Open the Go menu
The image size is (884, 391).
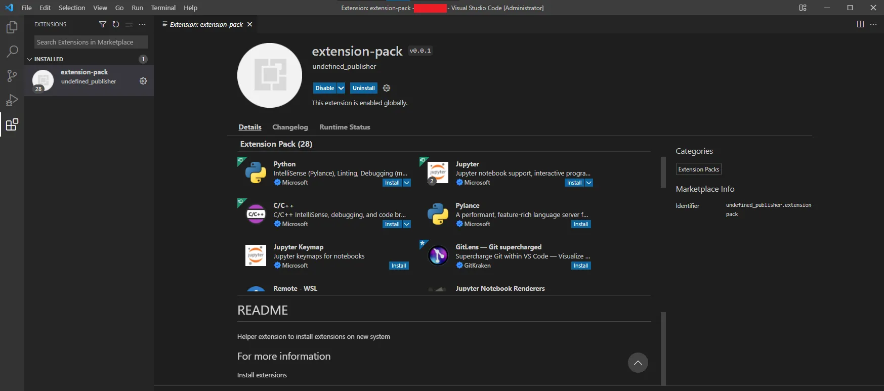[x=119, y=8]
